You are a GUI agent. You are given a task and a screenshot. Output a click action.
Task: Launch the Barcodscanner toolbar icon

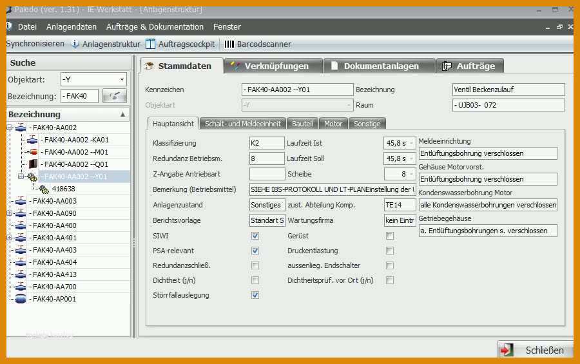pyautogui.click(x=229, y=44)
